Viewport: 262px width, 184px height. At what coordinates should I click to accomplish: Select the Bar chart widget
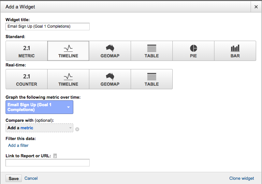(x=235, y=51)
